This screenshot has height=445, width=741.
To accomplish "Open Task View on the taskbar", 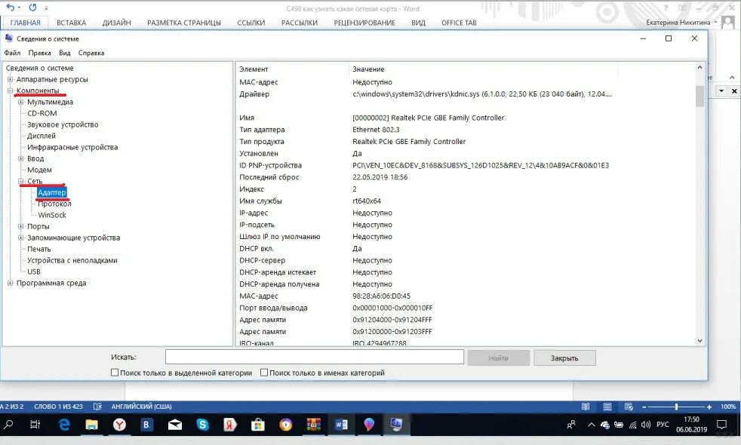I will (x=35, y=424).
